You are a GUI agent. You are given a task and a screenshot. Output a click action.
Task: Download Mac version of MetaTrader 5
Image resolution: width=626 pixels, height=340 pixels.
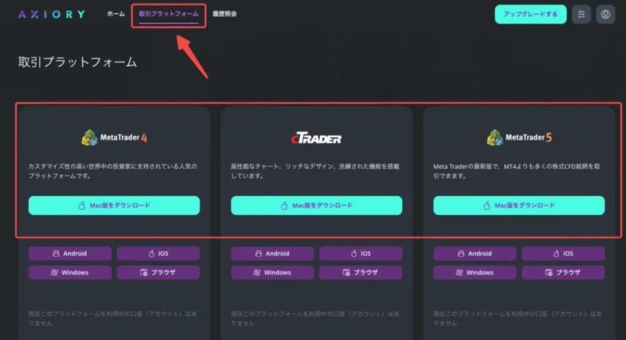[x=519, y=205]
